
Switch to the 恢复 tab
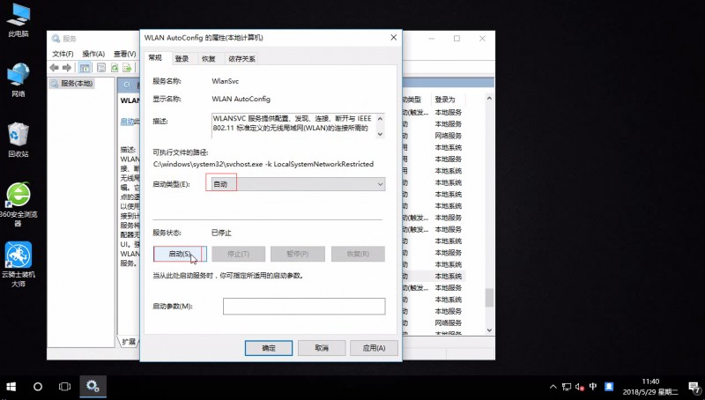(208, 59)
